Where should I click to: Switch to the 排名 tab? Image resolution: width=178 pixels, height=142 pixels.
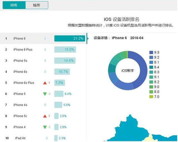pyautogui.click(x=14, y=5)
